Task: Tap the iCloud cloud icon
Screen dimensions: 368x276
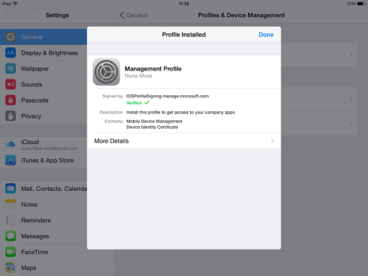Action: coord(11,144)
